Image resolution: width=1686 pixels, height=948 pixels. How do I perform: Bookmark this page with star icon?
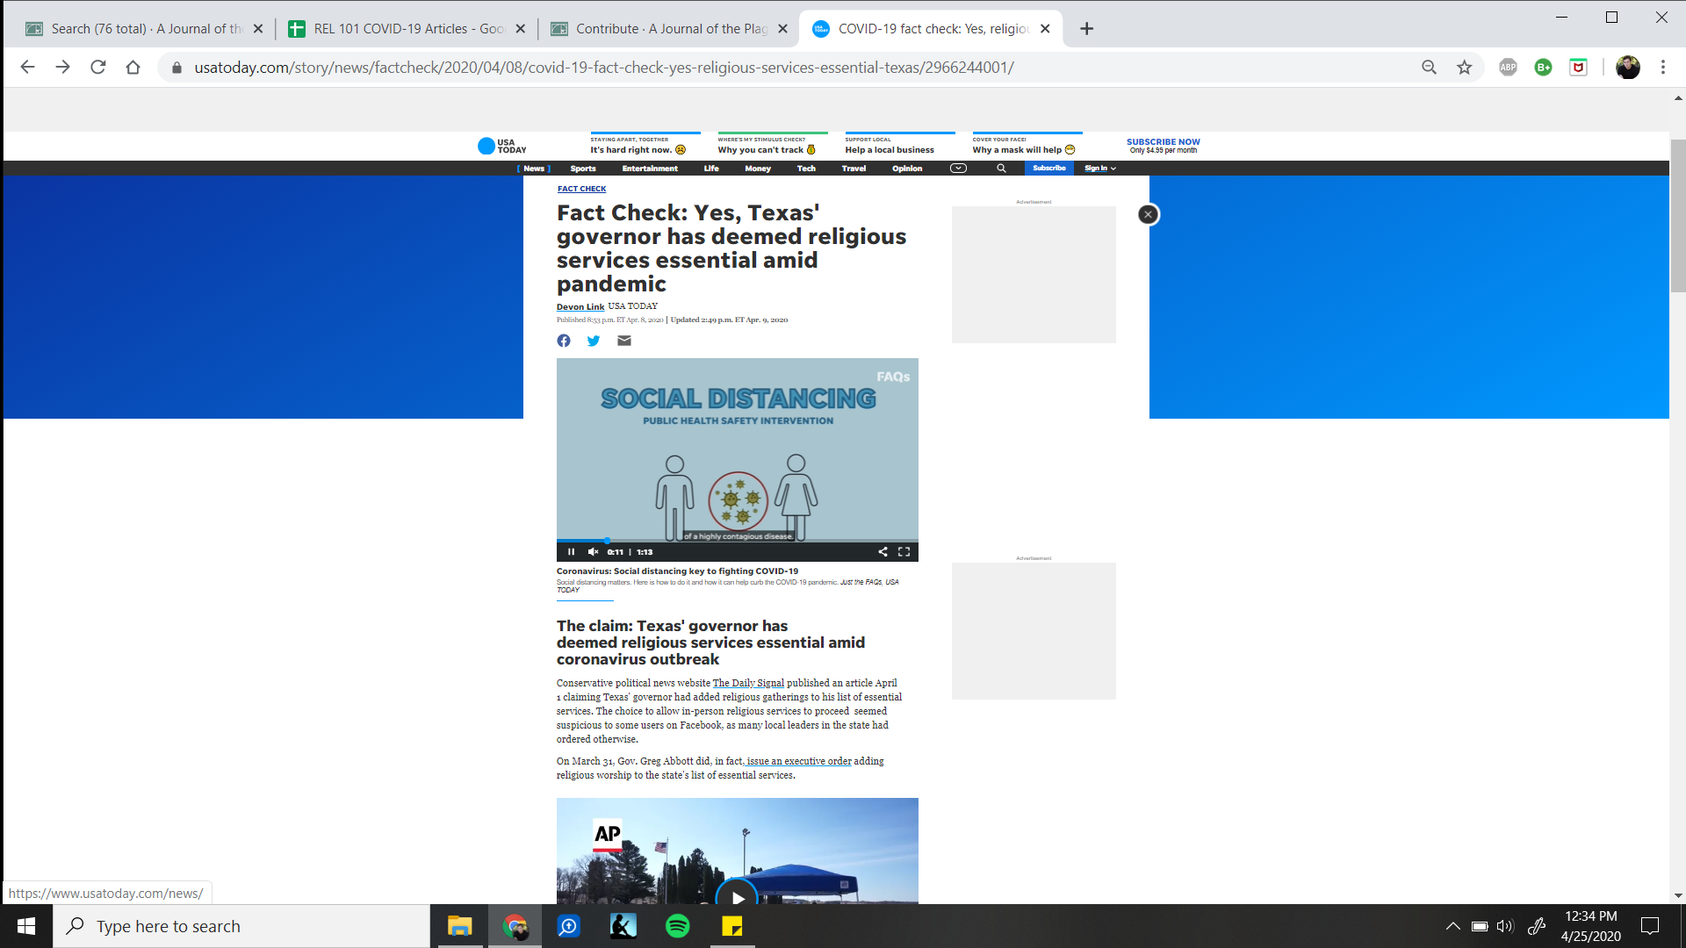pyautogui.click(x=1464, y=68)
